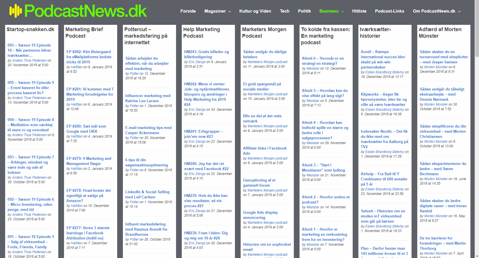The width and height of the screenshot is (479, 258).
Task: Click author Halfdan under EP #281
Action: tap(77, 104)
